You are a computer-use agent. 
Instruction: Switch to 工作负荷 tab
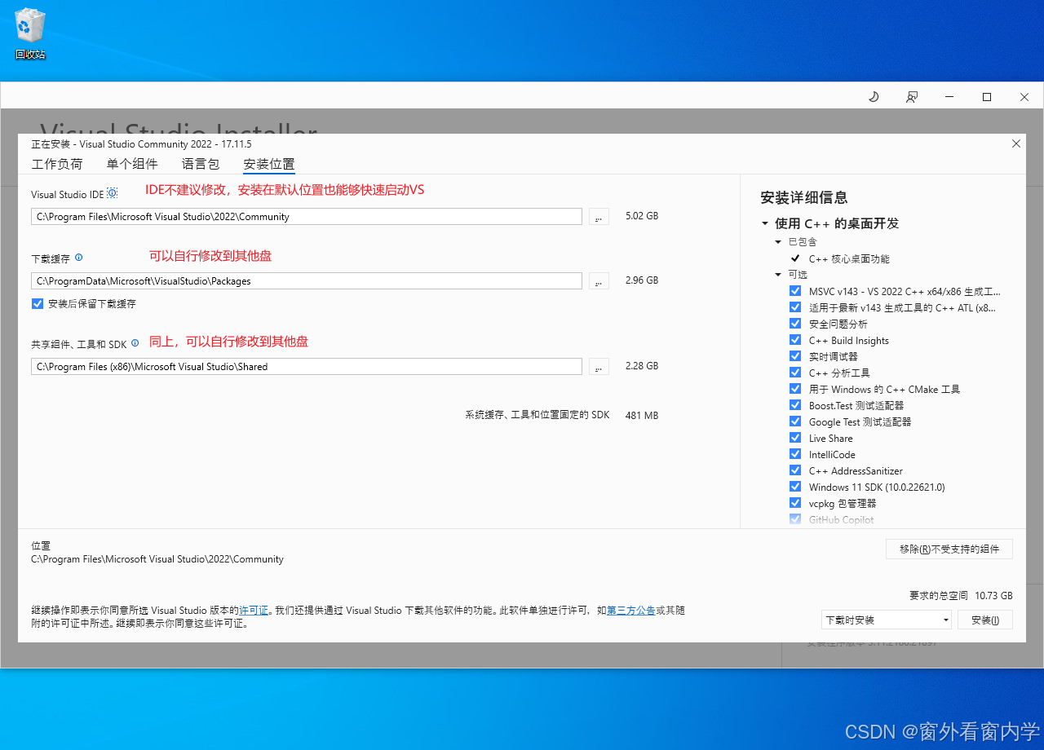pyautogui.click(x=57, y=164)
